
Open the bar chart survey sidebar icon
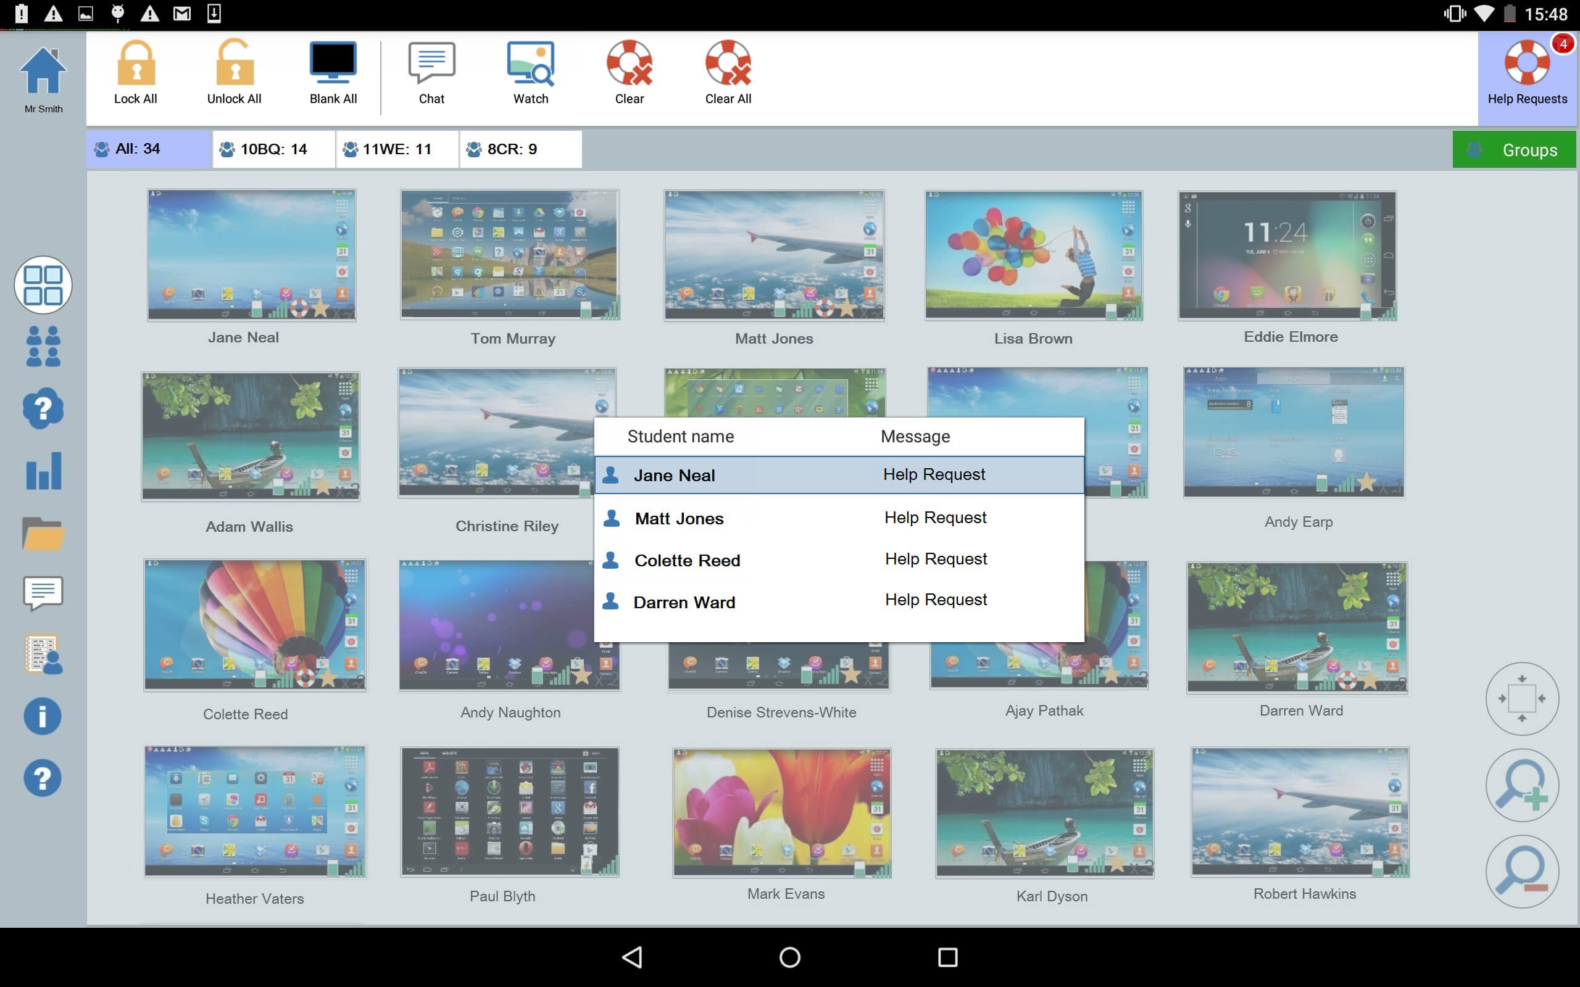click(x=43, y=471)
